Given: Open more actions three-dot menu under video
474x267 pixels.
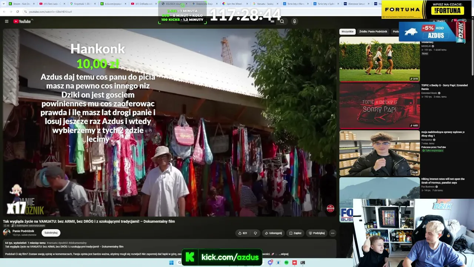Looking at the screenshot, I should pos(333,233).
